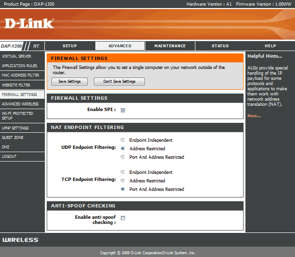The width and height of the screenshot is (295, 257).
Task: Open the DMZ sidebar page
Action: coord(6,147)
